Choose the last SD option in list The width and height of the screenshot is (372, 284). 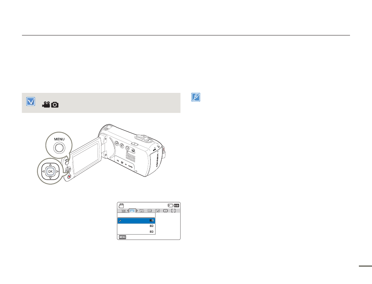tap(137, 232)
